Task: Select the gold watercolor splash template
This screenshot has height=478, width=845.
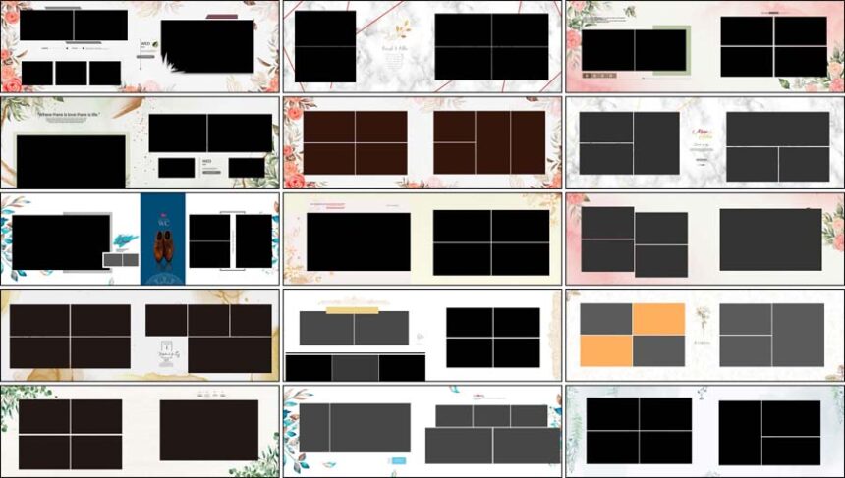Action: click(141, 335)
